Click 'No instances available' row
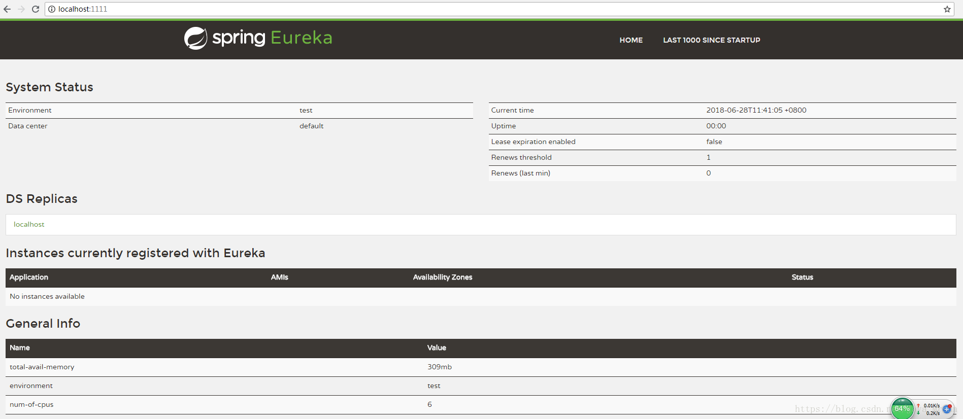 tap(481, 296)
